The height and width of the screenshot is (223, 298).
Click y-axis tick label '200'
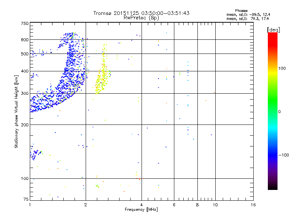click(25, 125)
